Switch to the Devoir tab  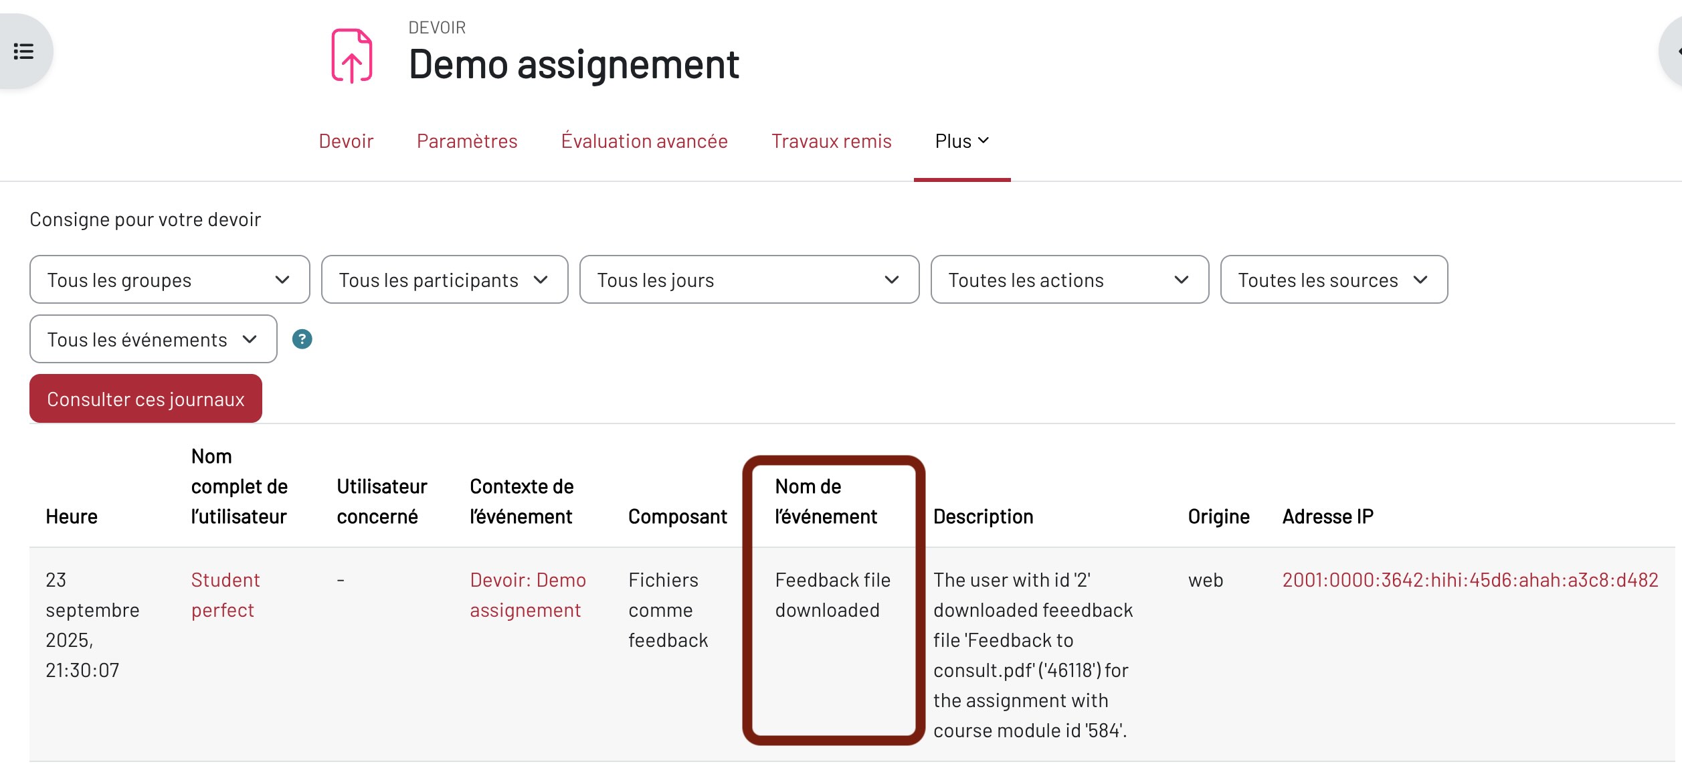pyautogui.click(x=346, y=141)
